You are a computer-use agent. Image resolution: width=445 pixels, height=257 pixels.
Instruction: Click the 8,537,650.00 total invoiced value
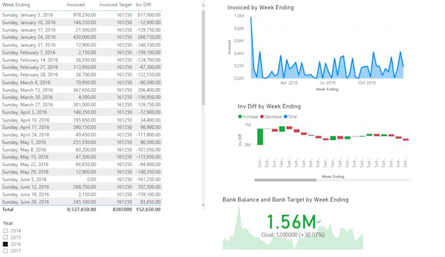click(x=81, y=210)
